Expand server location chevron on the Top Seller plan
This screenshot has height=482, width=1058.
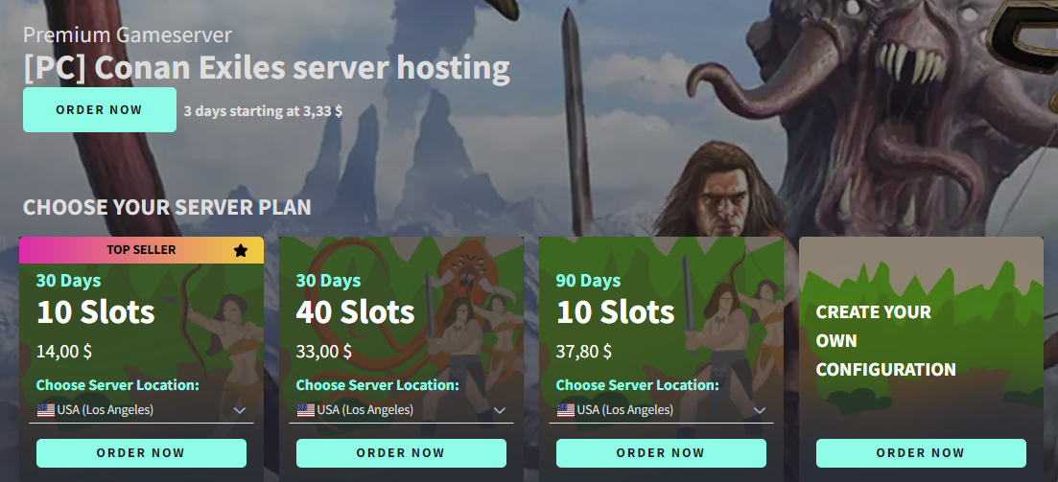(240, 410)
